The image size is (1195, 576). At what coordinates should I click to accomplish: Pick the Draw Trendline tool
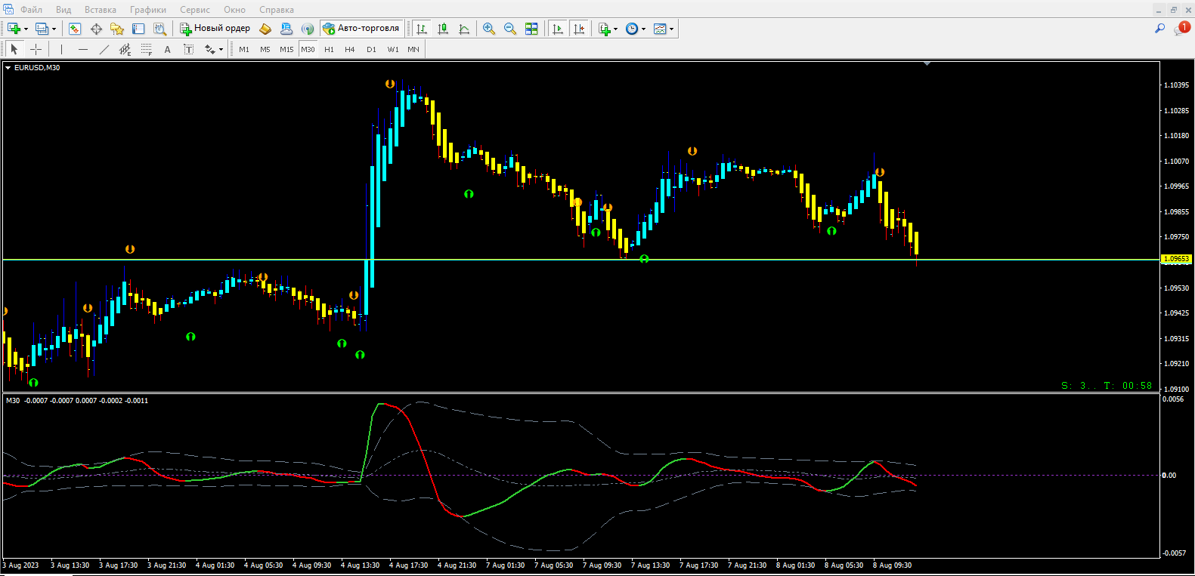pos(104,49)
